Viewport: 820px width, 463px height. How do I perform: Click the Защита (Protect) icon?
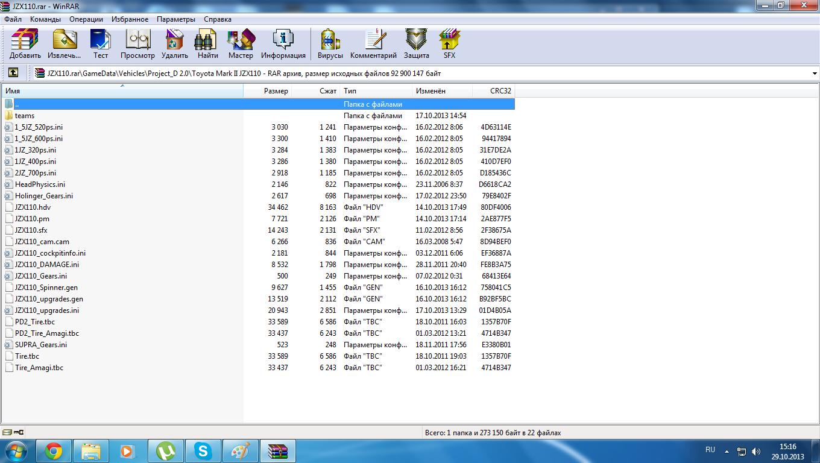(417, 44)
